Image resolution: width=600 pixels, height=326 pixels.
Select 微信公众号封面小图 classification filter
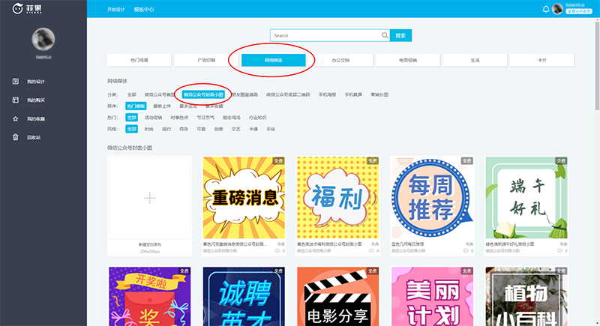[203, 94]
